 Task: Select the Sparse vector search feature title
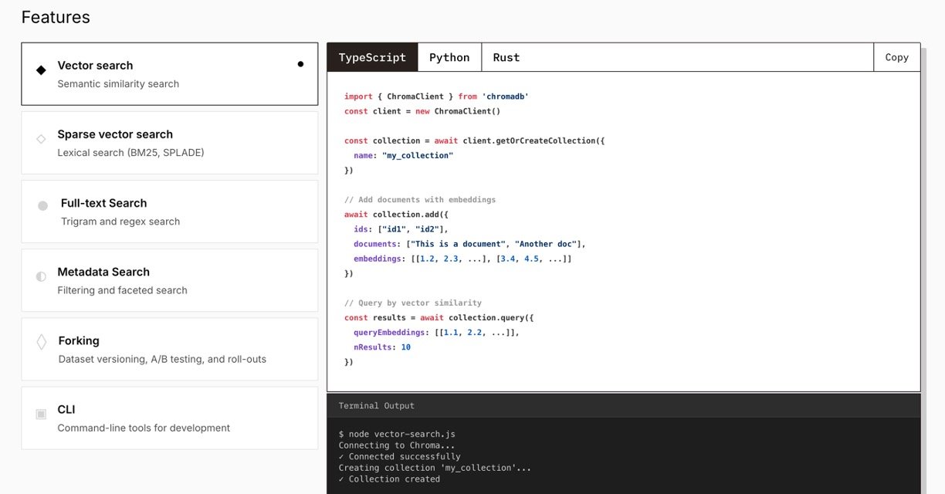[x=115, y=134]
